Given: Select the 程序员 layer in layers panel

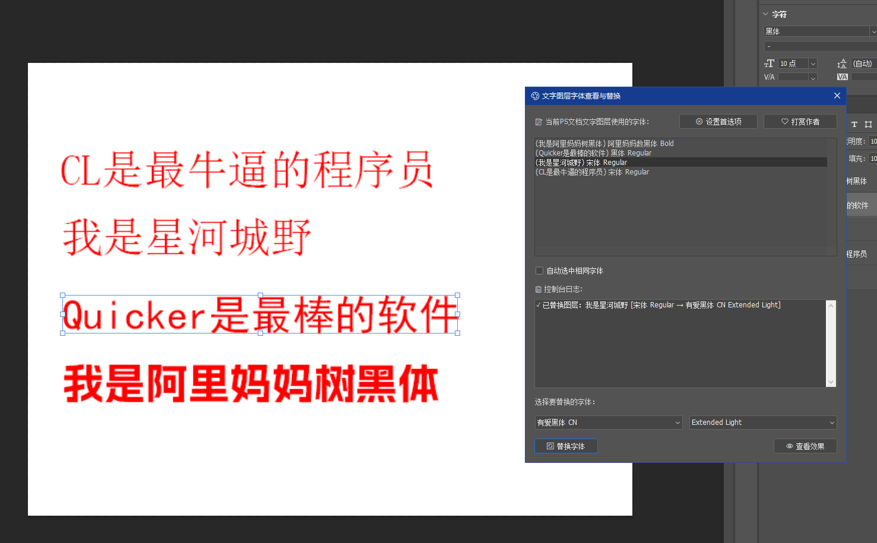Looking at the screenshot, I should coord(862,254).
